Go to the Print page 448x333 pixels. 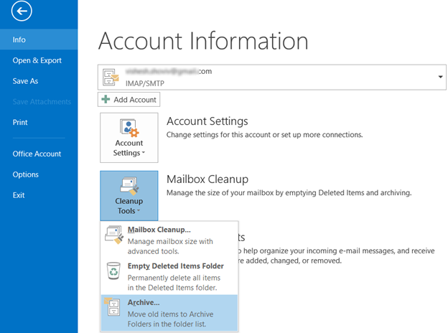coord(20,122)
